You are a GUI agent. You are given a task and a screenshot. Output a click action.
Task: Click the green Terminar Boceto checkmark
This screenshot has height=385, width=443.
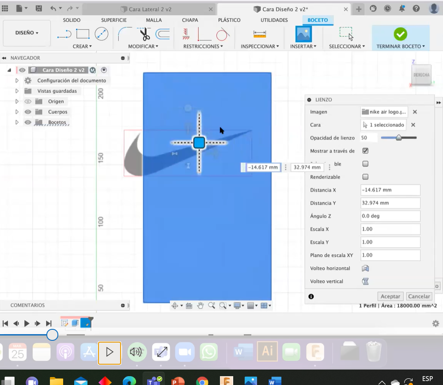400,34
